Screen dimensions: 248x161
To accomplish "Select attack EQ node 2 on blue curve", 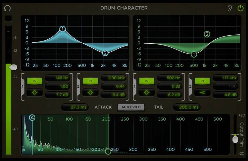I will 105,53.
